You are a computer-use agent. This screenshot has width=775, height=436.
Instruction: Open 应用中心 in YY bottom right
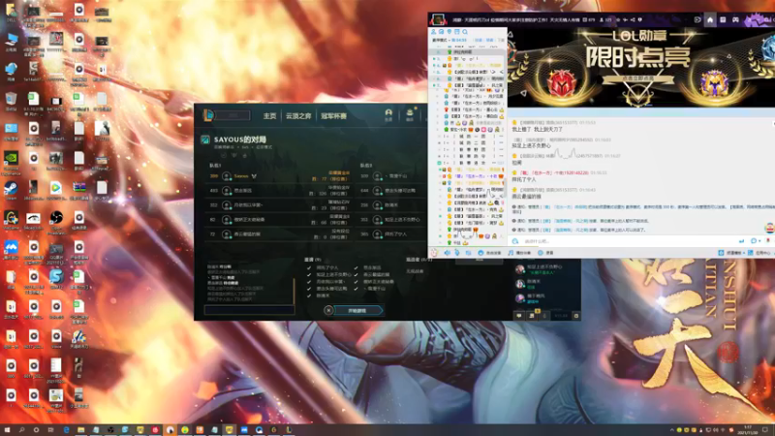(x=759, y=253)
